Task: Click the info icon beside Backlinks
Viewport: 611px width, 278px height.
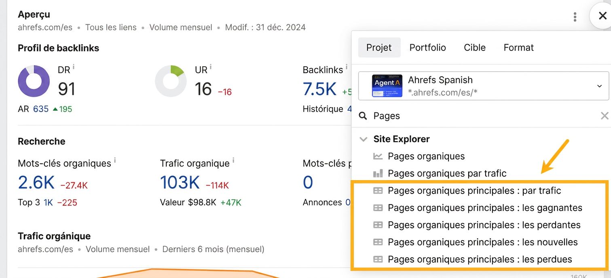Action: [x=347, y=67]
